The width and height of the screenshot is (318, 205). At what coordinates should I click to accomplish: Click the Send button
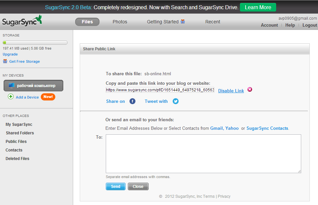click(x=116, y=186)
